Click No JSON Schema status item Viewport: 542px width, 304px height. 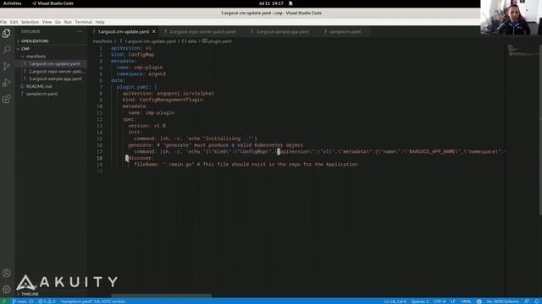(502, 301)
